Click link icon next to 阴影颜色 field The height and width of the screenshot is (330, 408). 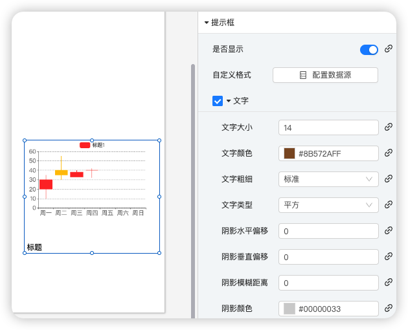click(389, 308)
